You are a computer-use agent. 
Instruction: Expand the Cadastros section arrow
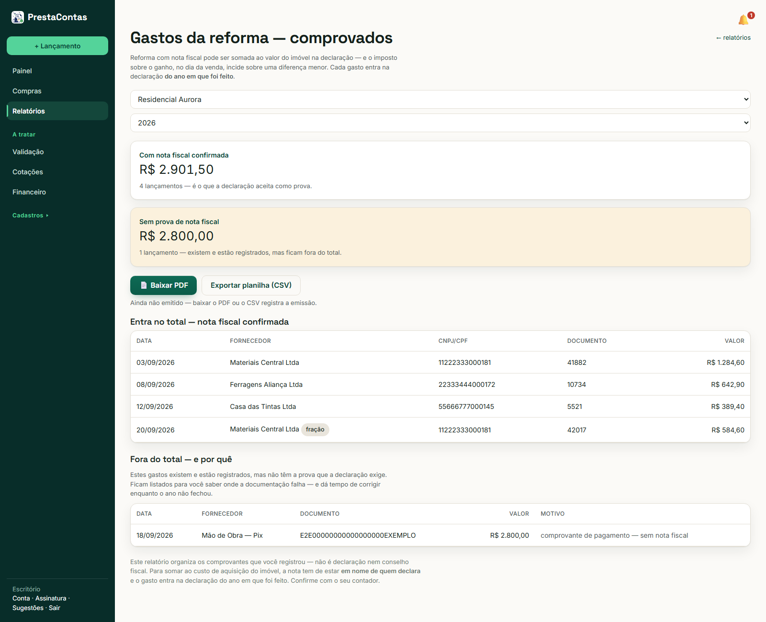(x=47, y=215)
